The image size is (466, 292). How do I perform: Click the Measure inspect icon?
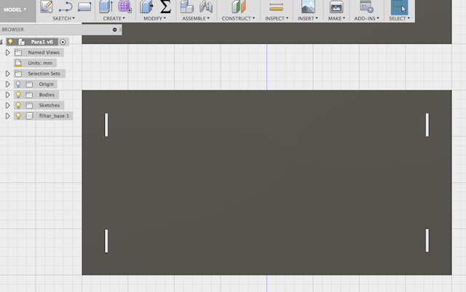[x=277, y=7]
